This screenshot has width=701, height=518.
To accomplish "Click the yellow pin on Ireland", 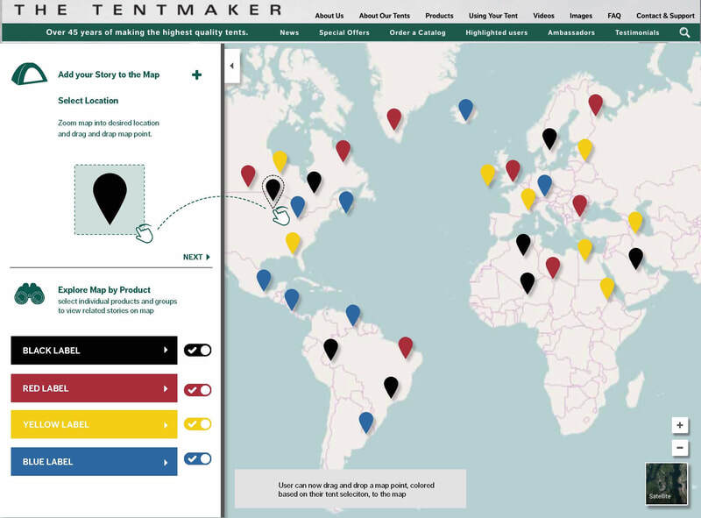I will click(487, 175).
